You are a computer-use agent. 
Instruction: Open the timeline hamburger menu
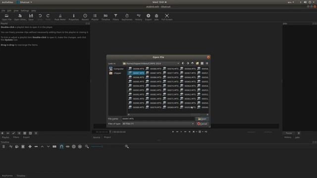click(3, 146)
